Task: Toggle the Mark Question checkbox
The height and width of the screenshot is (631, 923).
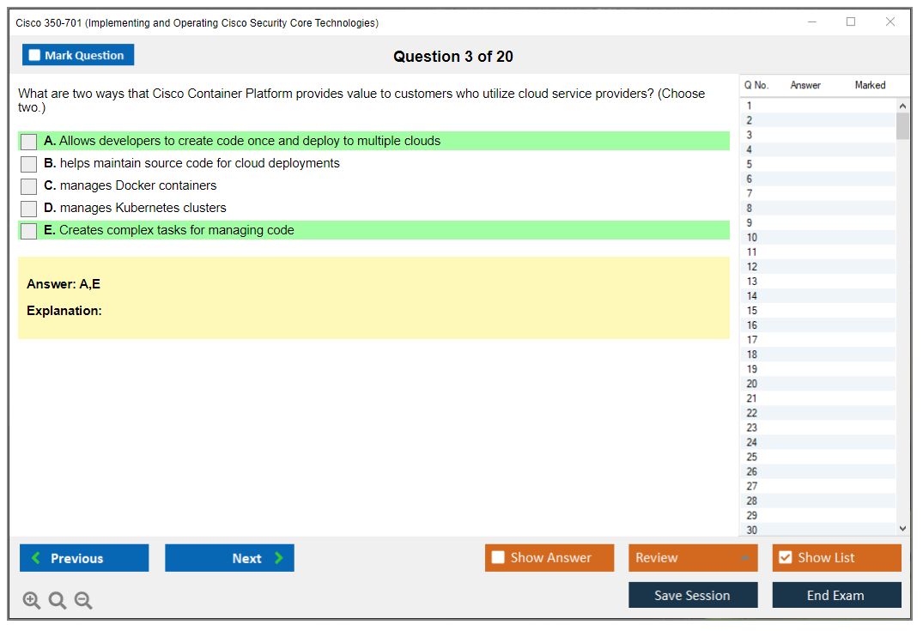Action: pos(34,54)
